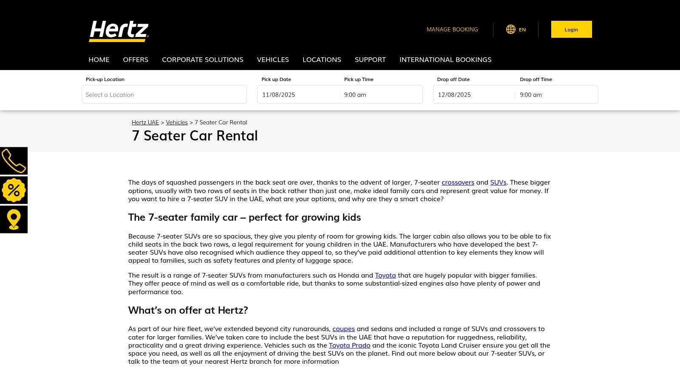Click the Toyota Prado link

(349, 345)
